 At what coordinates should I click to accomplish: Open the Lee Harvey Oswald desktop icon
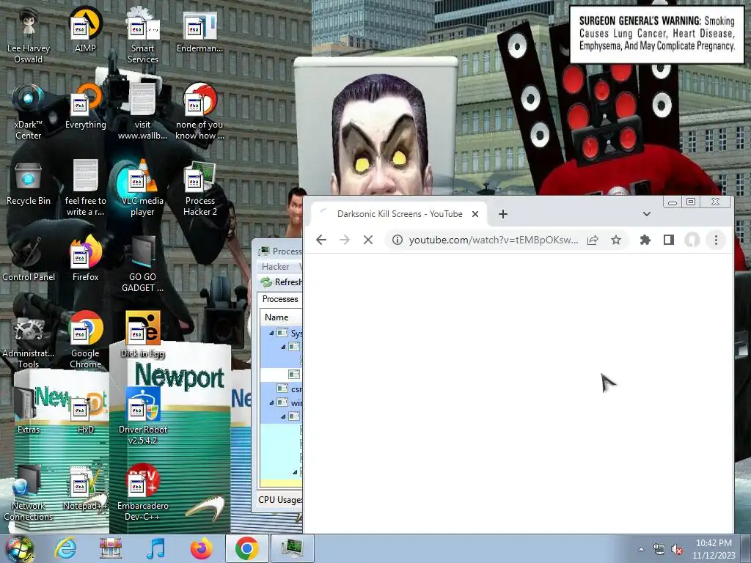coord(29,36)
